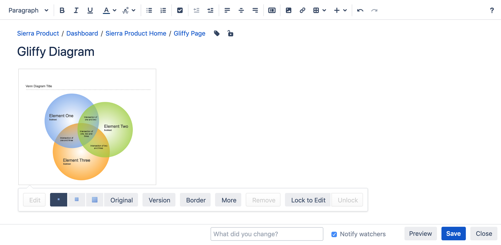Click the Remove diagram button
This screenshot has height=245, width=501.
point(263,200)
